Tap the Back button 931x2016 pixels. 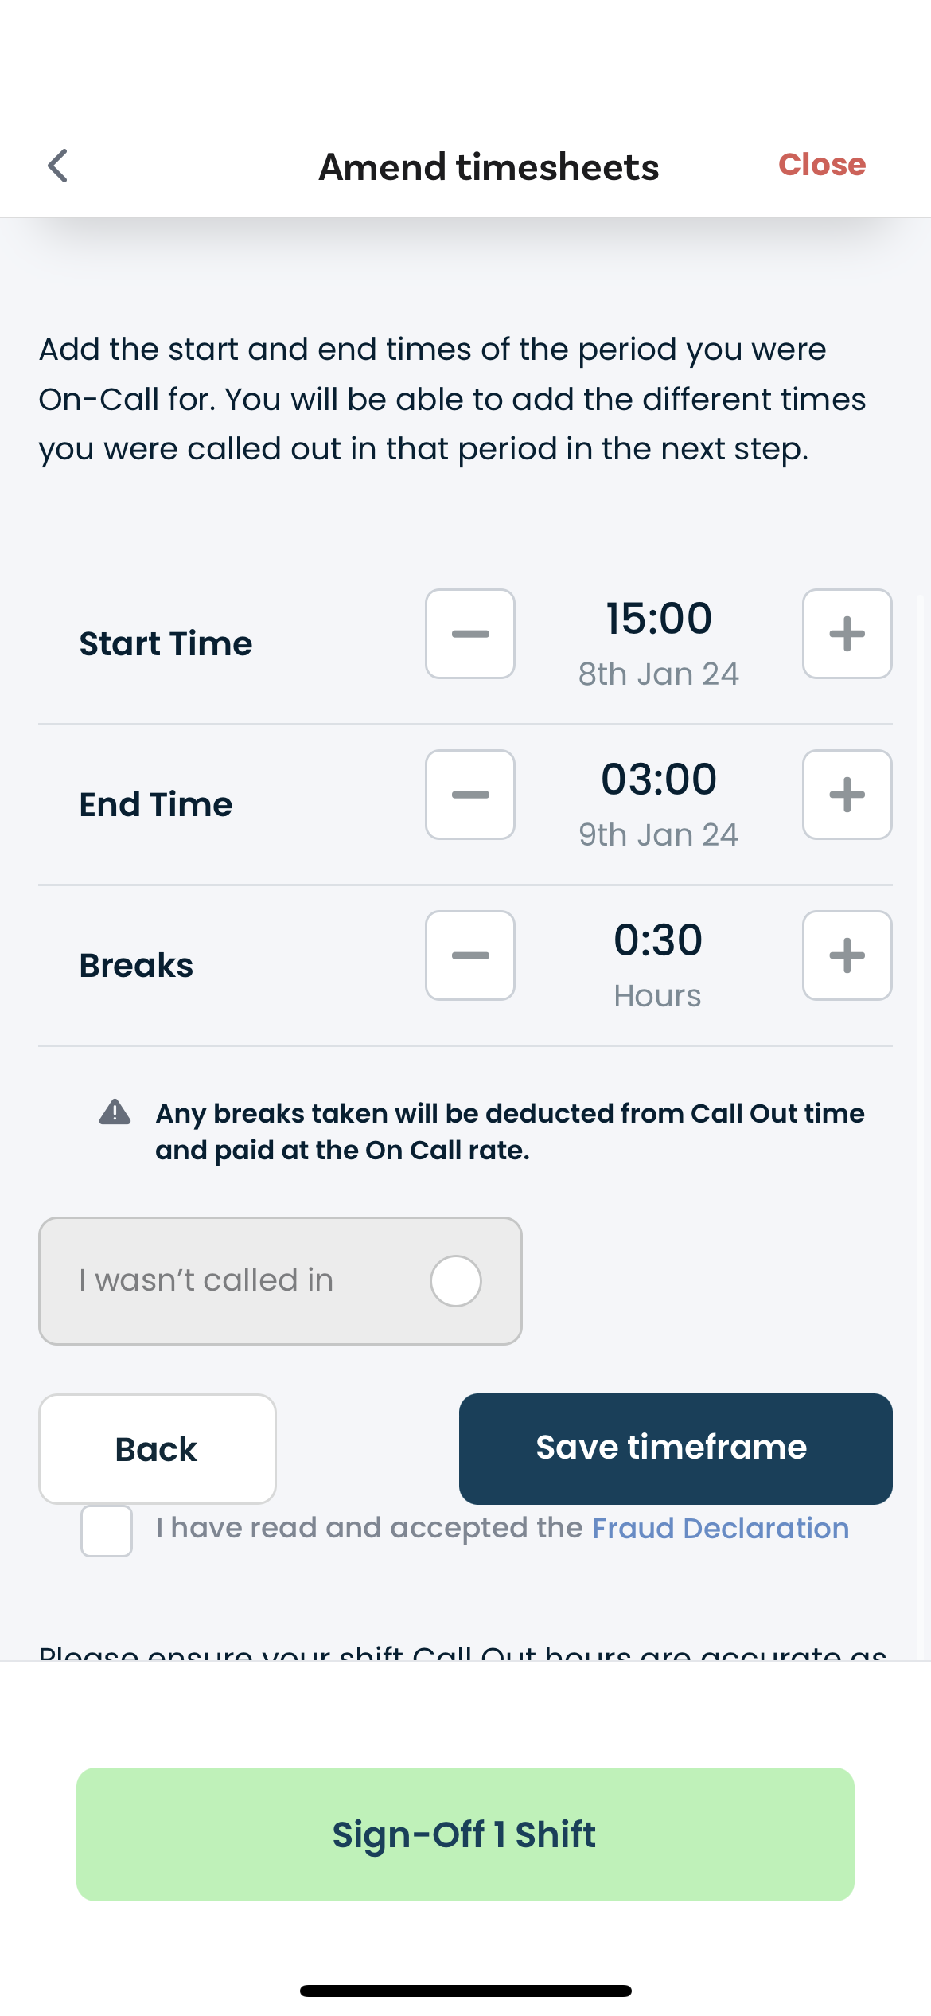click(x=157, y=1449)
